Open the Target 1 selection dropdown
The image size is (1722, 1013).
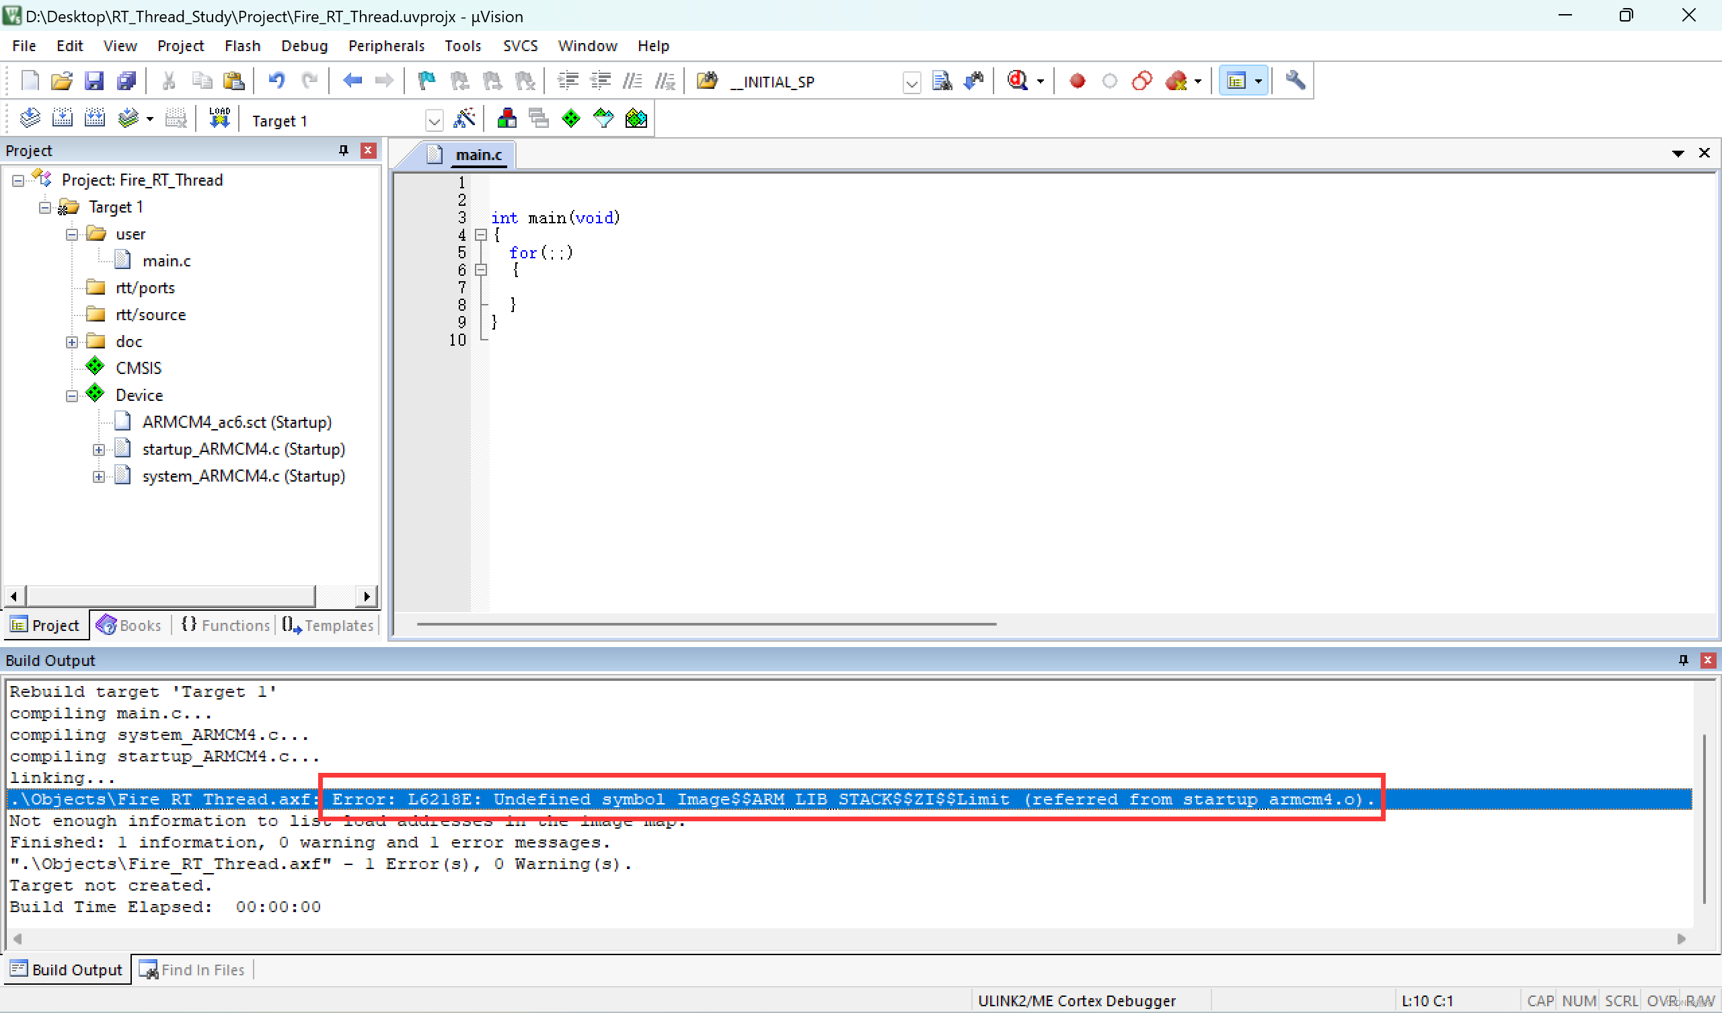click(434, 122)
